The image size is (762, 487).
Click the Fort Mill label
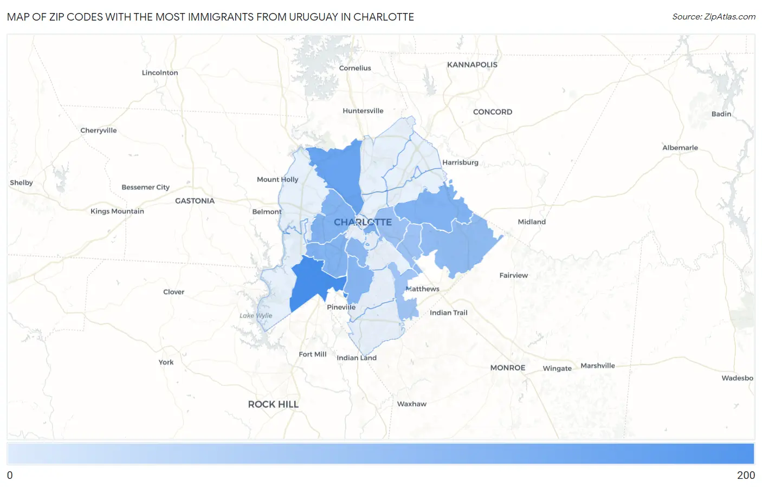click(x=313, y=354)
